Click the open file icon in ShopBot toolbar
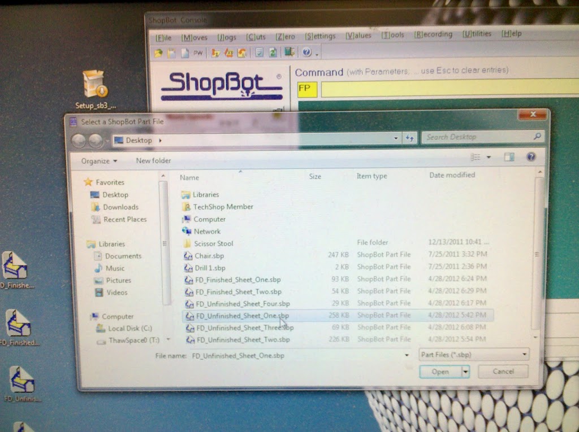 (158, 53)
